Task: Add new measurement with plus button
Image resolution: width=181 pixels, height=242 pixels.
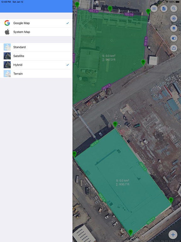Action: coord(173,234)
